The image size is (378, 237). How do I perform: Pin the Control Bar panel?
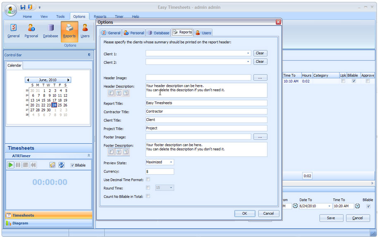coord(89,55)
